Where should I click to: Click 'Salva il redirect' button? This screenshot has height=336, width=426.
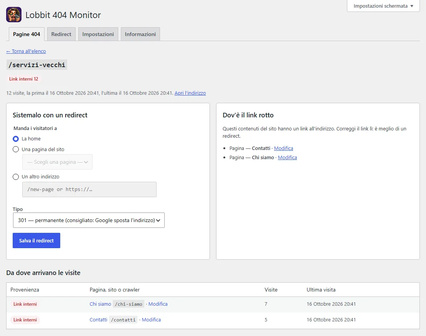click(36, 240)
